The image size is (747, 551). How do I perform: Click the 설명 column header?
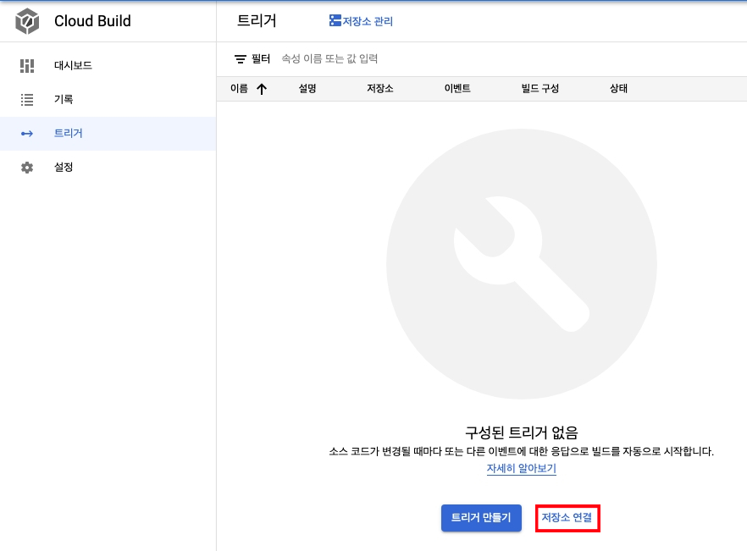[307, 89]
